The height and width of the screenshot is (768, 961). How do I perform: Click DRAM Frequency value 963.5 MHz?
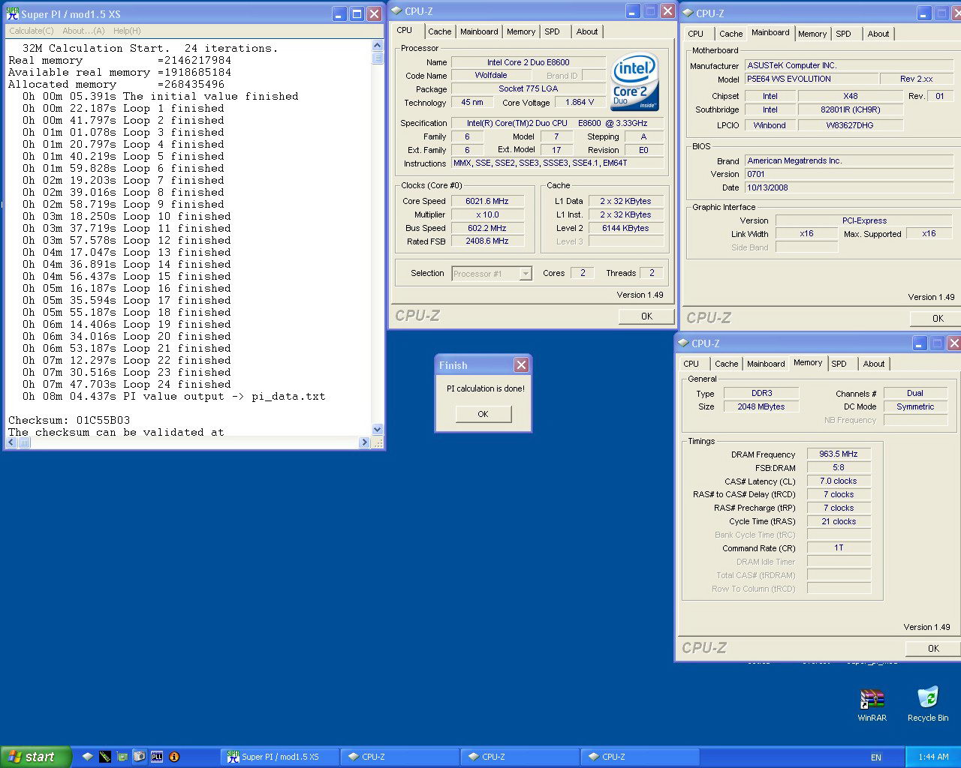pos(839,454)
